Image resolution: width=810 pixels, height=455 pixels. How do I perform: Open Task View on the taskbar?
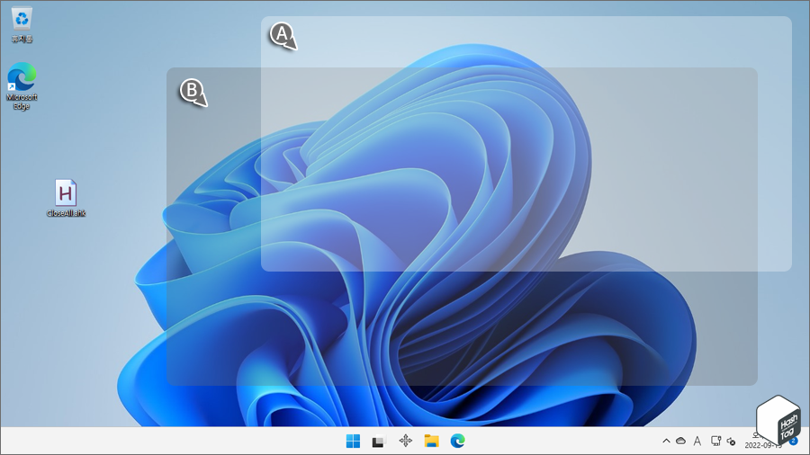tap(379, 442)
